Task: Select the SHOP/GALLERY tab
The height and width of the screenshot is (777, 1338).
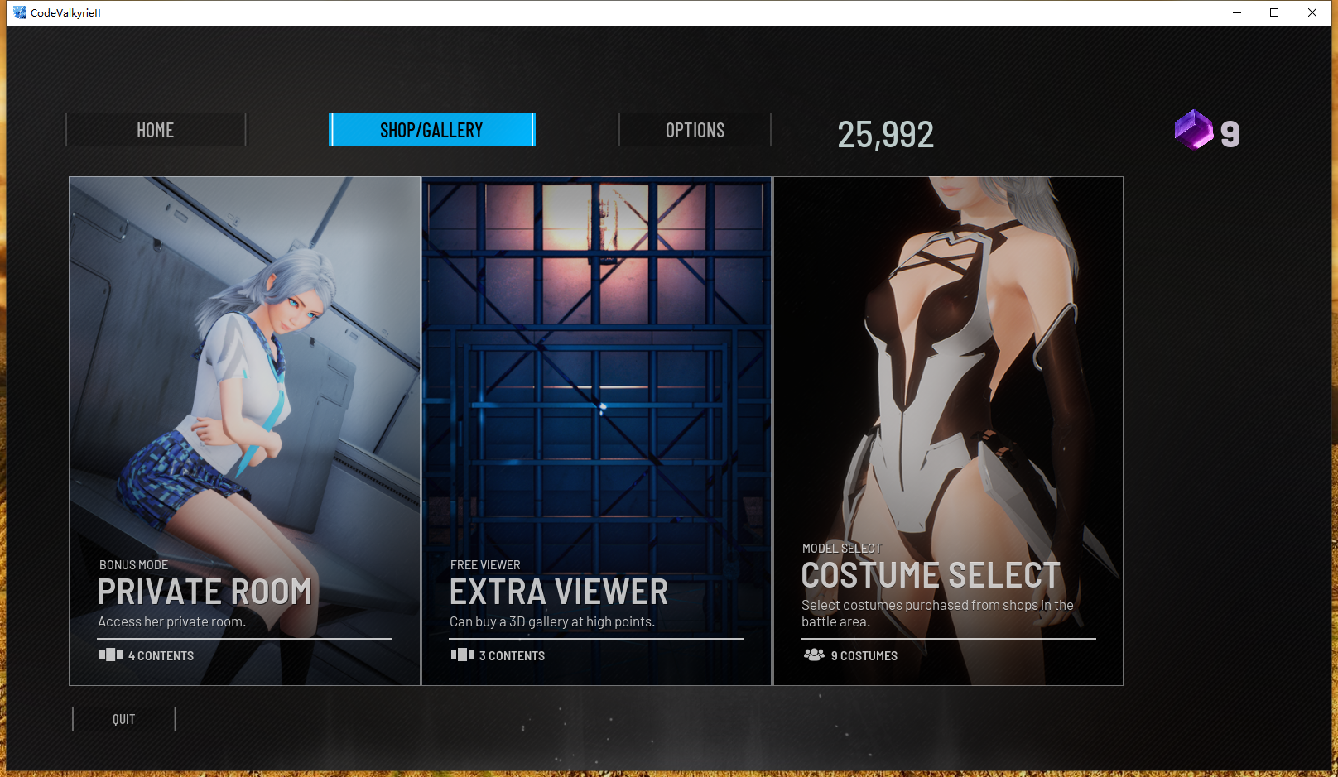Action: (x=432, y=130)
